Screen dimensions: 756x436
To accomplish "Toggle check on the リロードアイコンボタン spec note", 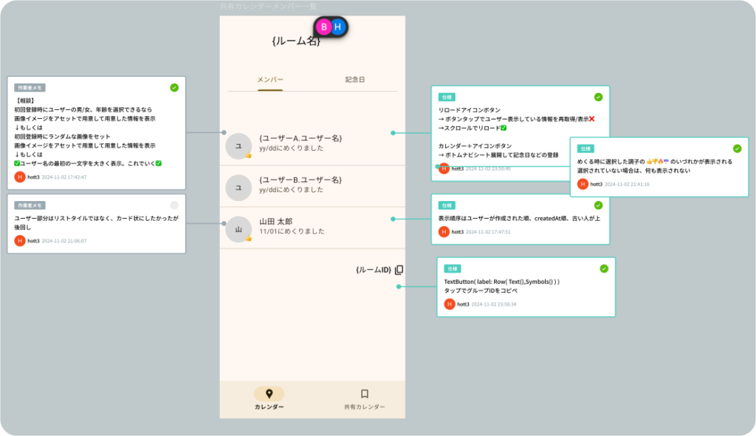I will pyautogui.click(x=598, y=97).
